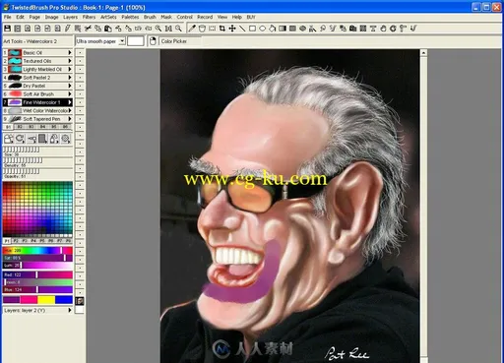Viewport: 504px width, 363px height.
Task: Open the Layers menu
Action: tap(71, 17)
